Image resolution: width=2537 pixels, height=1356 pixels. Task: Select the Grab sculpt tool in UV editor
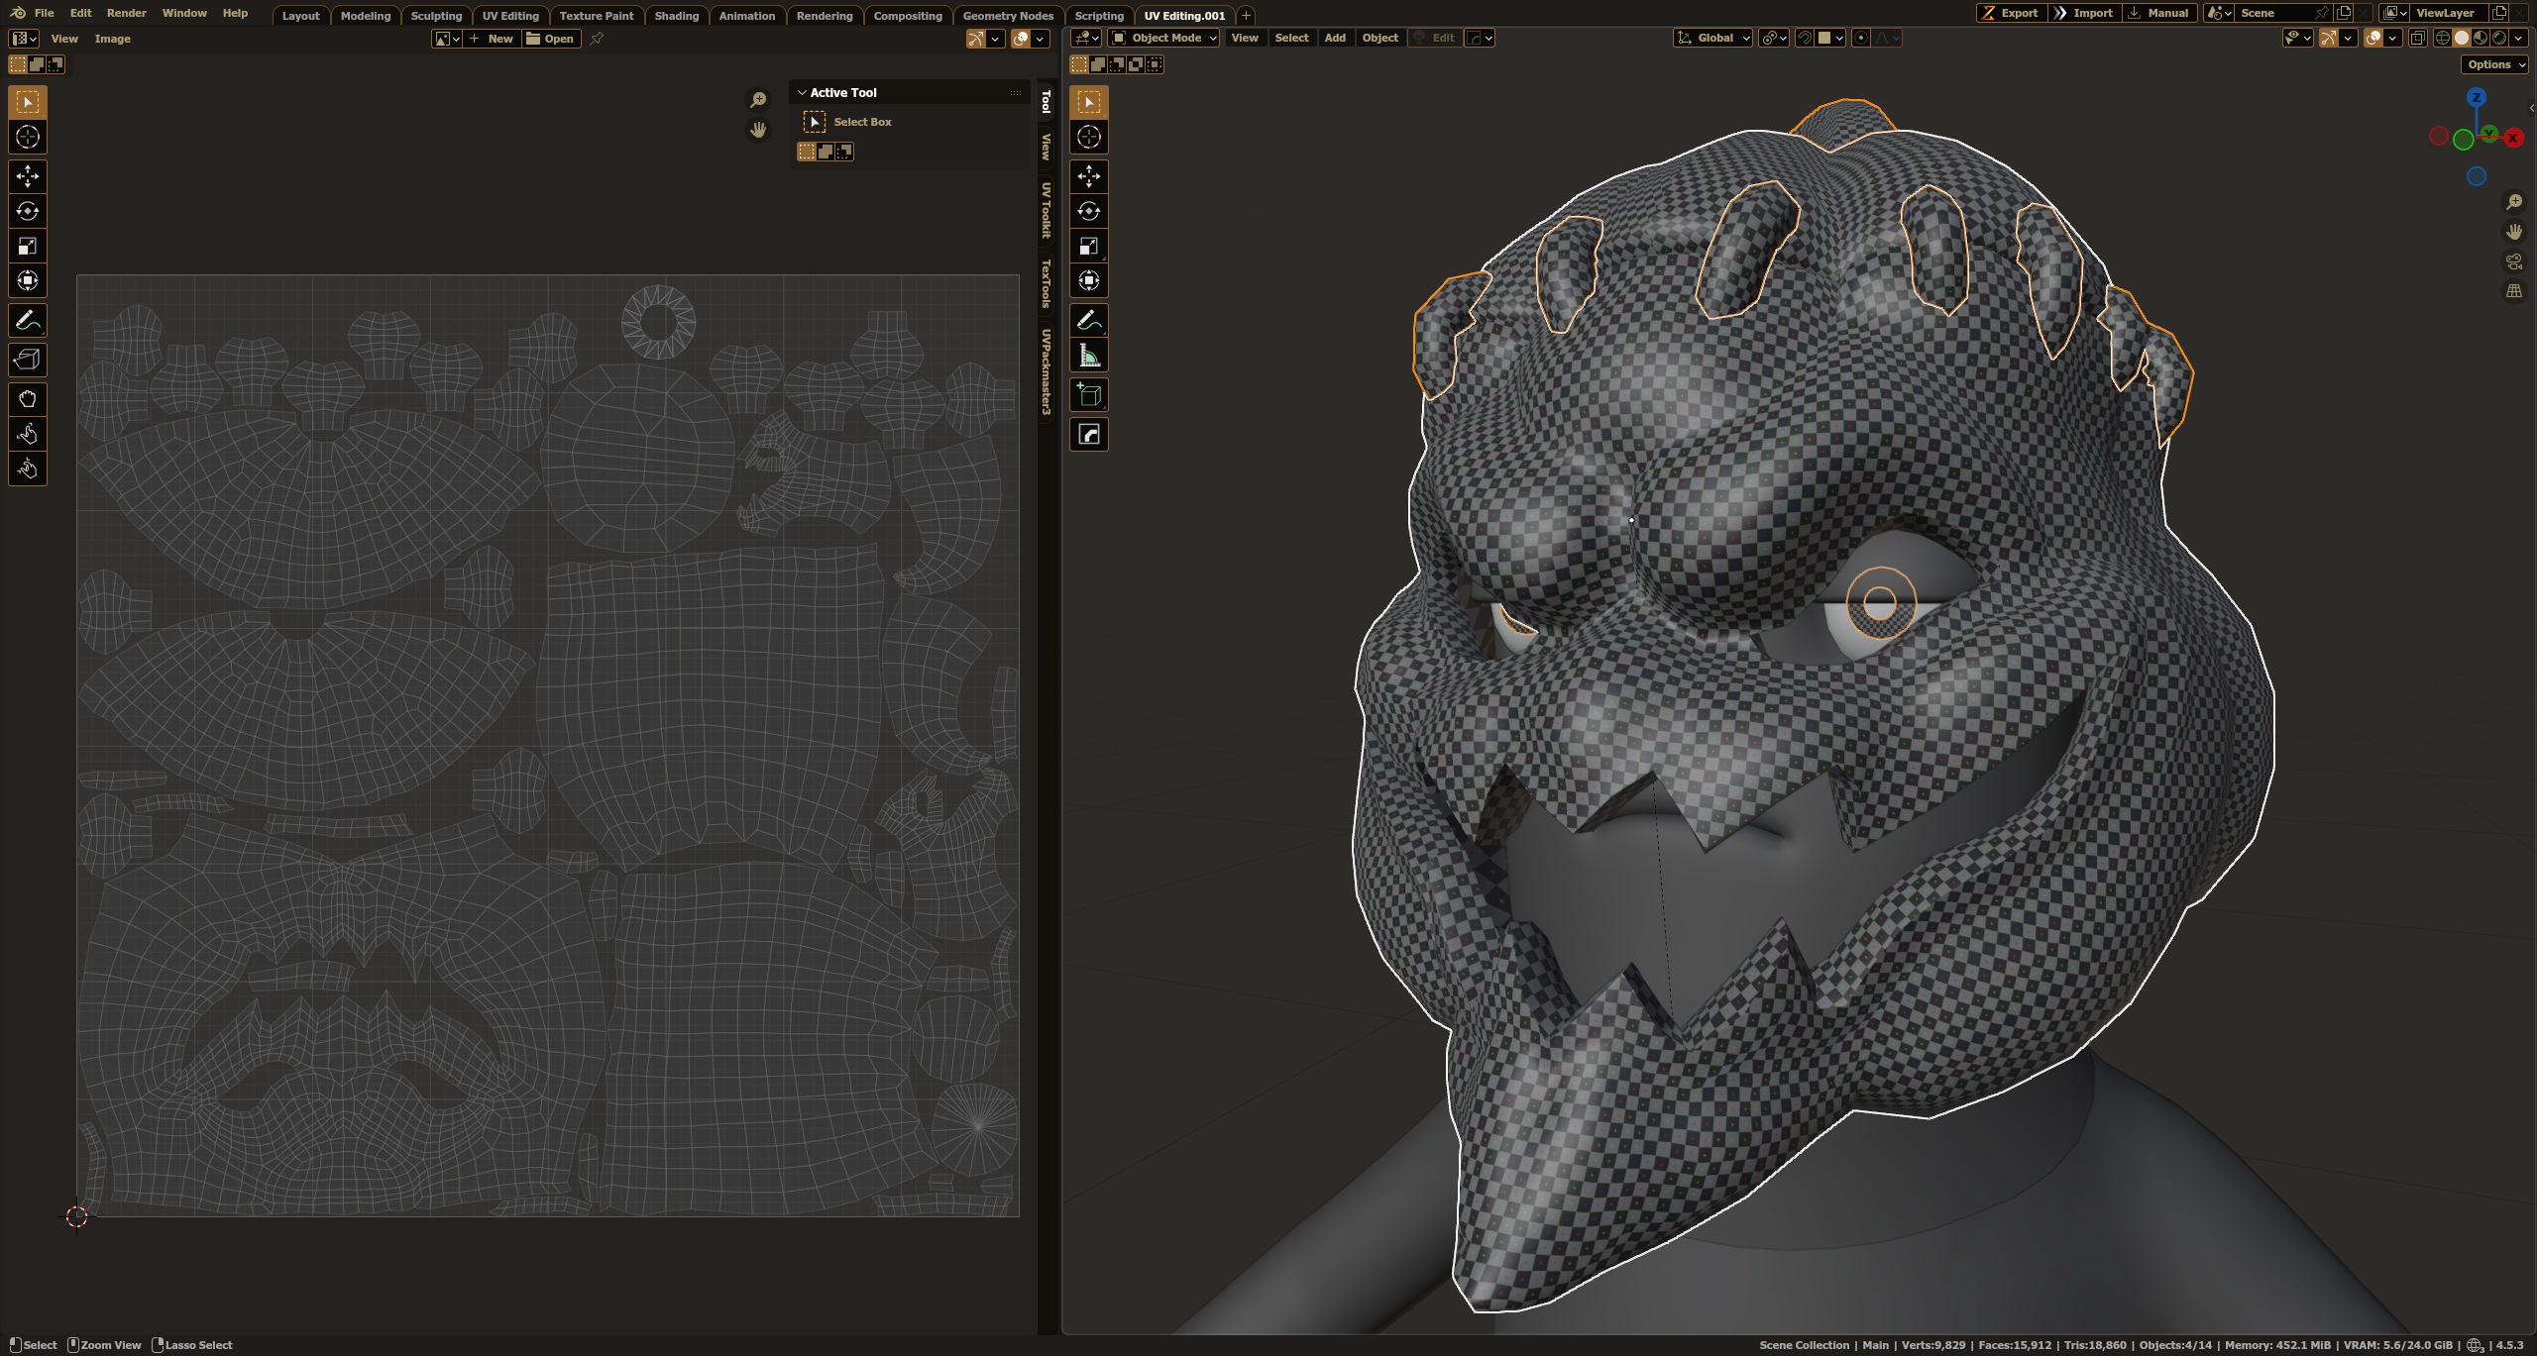(x=28, y=399)
